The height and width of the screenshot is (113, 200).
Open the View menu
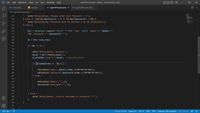31,3
